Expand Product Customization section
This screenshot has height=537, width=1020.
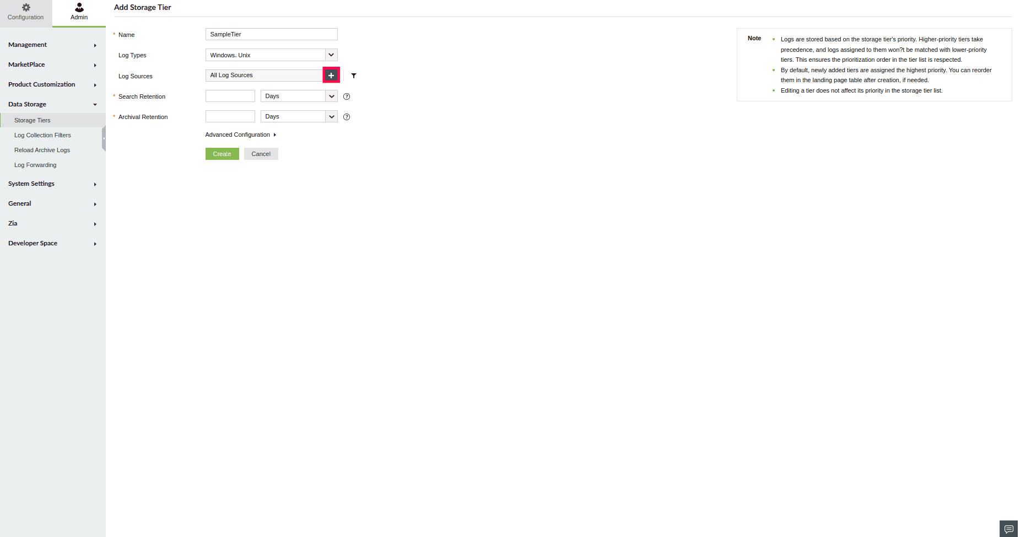[53, 84]
